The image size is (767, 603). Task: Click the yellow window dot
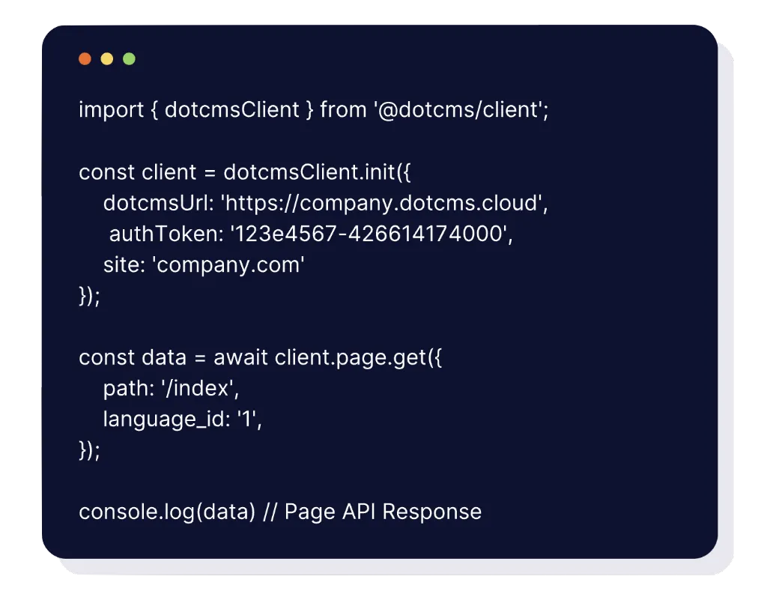tap(106, 58)
